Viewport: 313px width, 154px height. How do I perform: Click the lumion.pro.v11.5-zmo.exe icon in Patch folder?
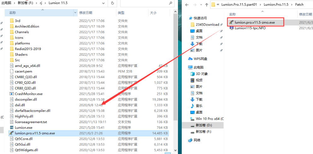click(232, 22)
